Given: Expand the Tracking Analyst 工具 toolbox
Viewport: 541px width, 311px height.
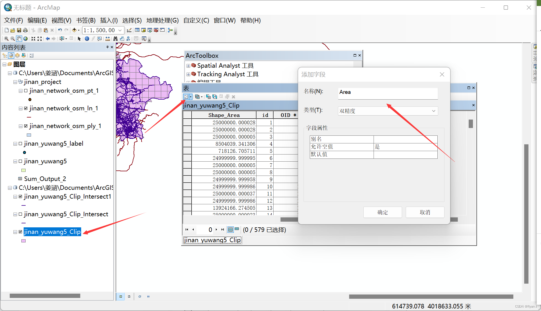Looking at the screenshot, I should point(188,74).
